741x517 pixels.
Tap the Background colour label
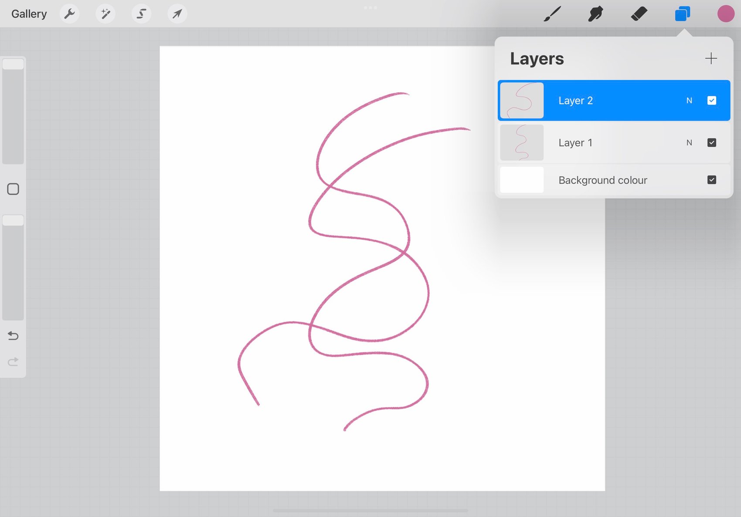[x=603, y=180]
